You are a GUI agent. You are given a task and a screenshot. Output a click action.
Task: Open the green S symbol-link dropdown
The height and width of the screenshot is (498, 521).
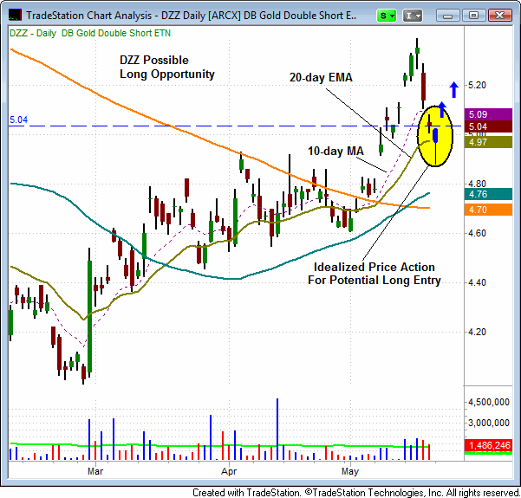point(386,16)
